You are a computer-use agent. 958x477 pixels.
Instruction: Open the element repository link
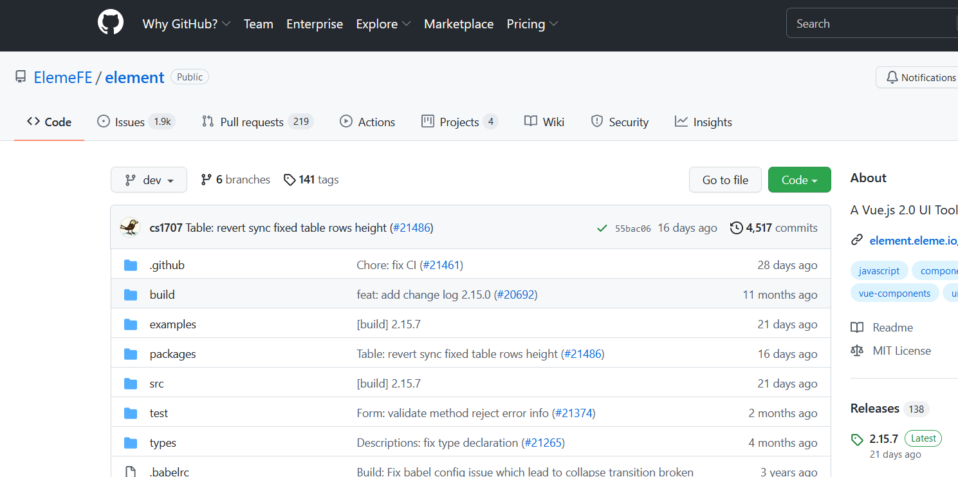click(134, 77)
